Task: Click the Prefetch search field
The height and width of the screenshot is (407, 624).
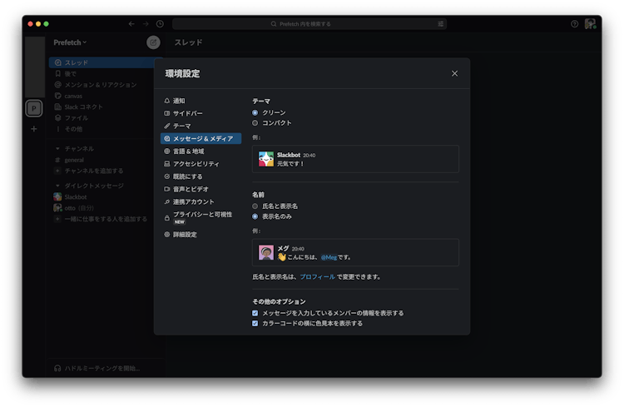Action: [310, 24]
